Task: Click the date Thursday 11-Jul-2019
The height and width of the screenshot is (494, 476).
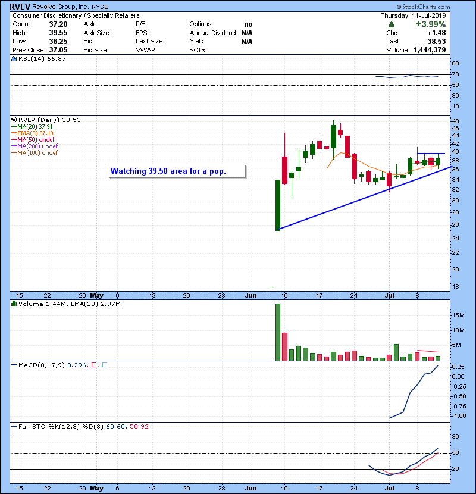Action: (414, 15)
